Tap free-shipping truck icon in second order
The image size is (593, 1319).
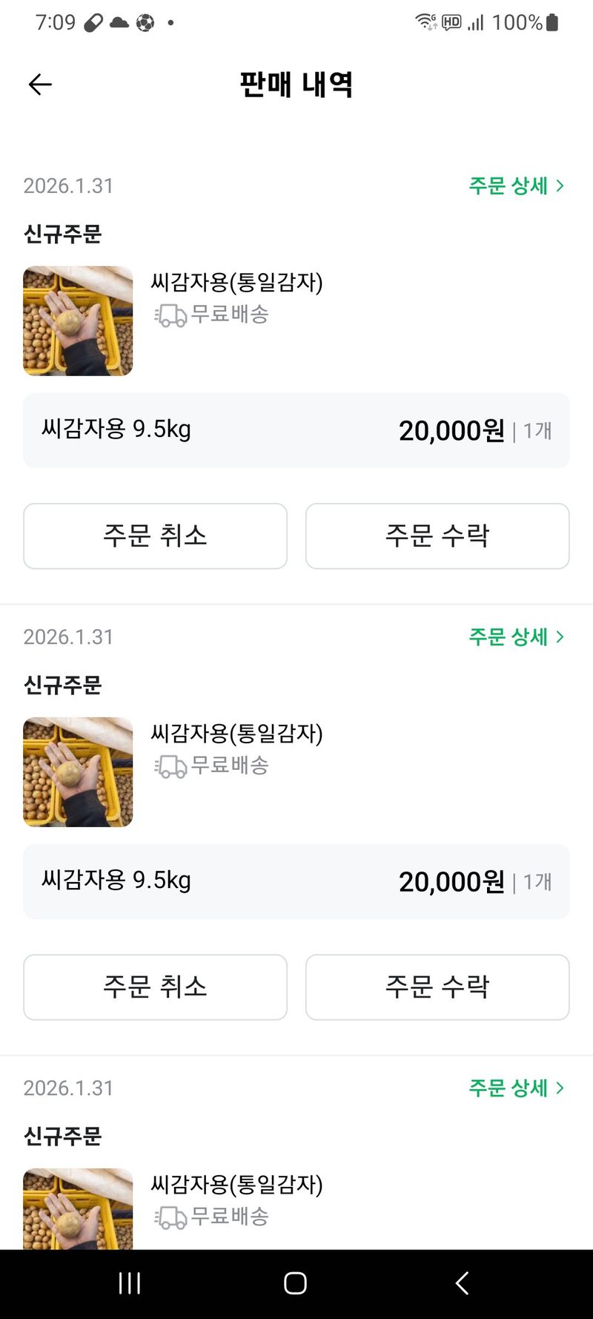pyautogui.click(x=170, y=766)
